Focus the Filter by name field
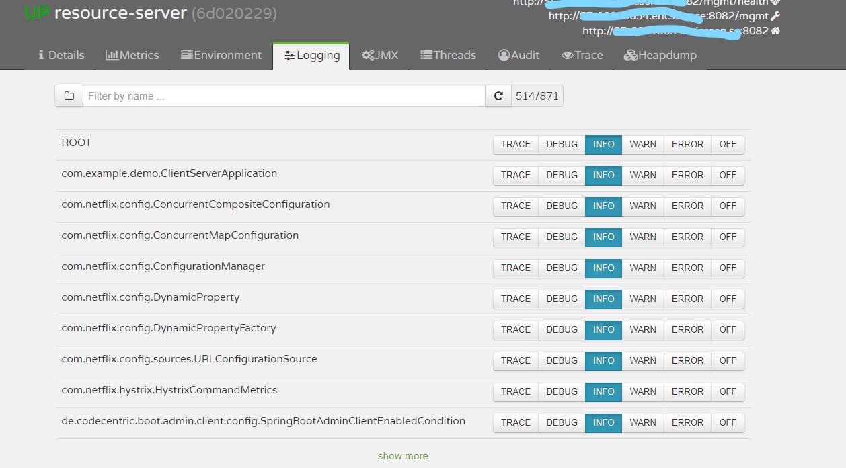 click(x=284, y=96)
